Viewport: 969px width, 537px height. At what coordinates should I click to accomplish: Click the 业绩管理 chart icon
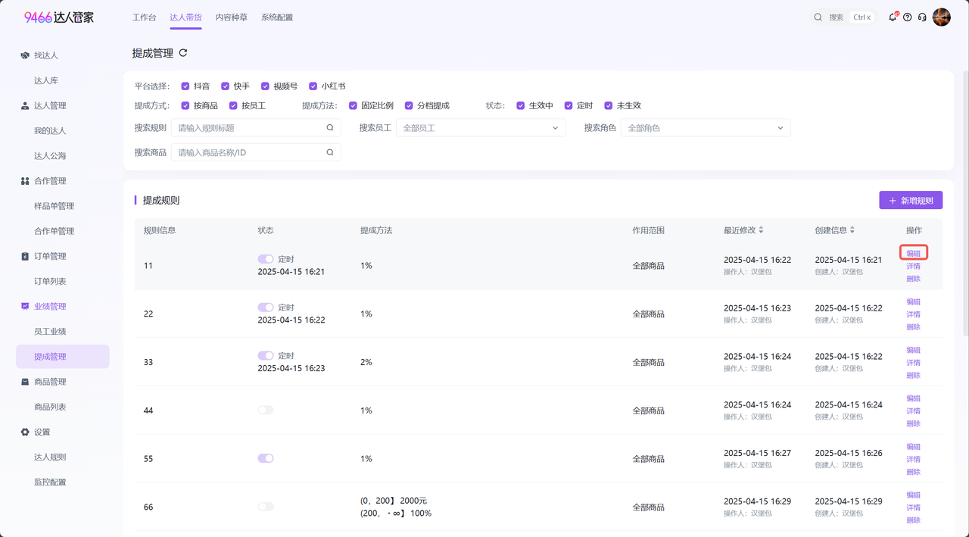[x=25, y=307]
